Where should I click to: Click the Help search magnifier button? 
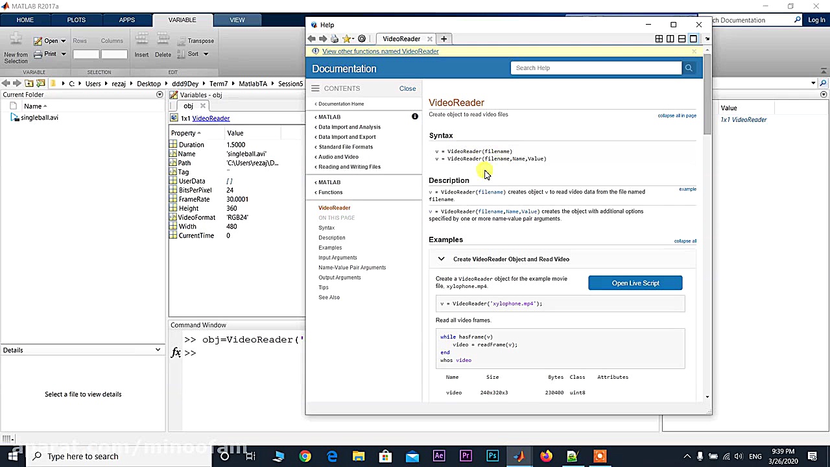pos(689,68)
